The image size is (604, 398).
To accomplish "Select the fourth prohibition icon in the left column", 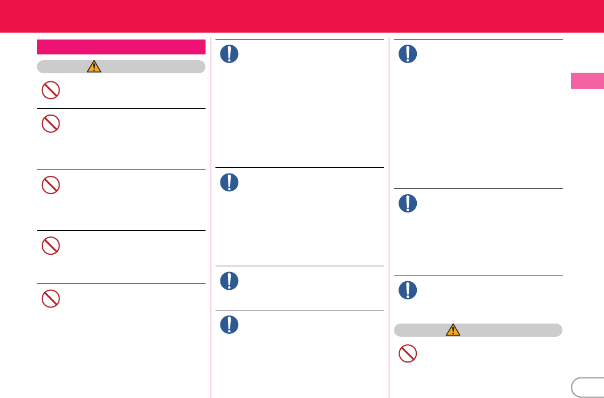I will 51,246.
